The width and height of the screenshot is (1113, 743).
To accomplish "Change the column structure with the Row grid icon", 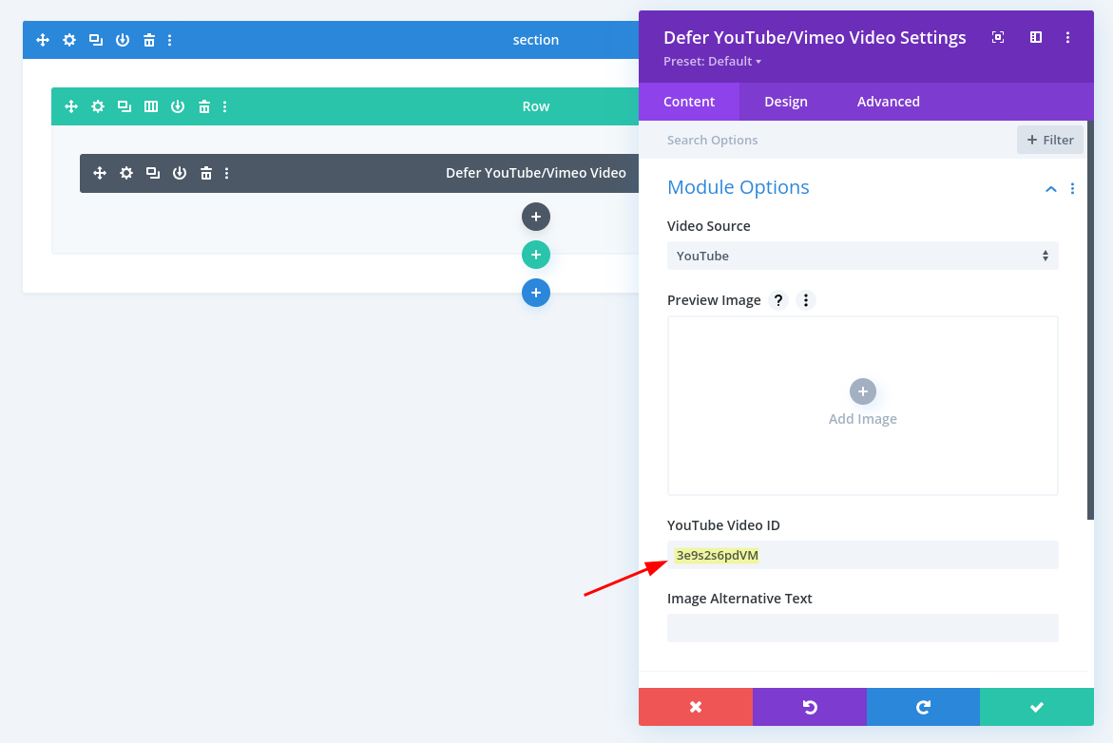I will [150, 106].
